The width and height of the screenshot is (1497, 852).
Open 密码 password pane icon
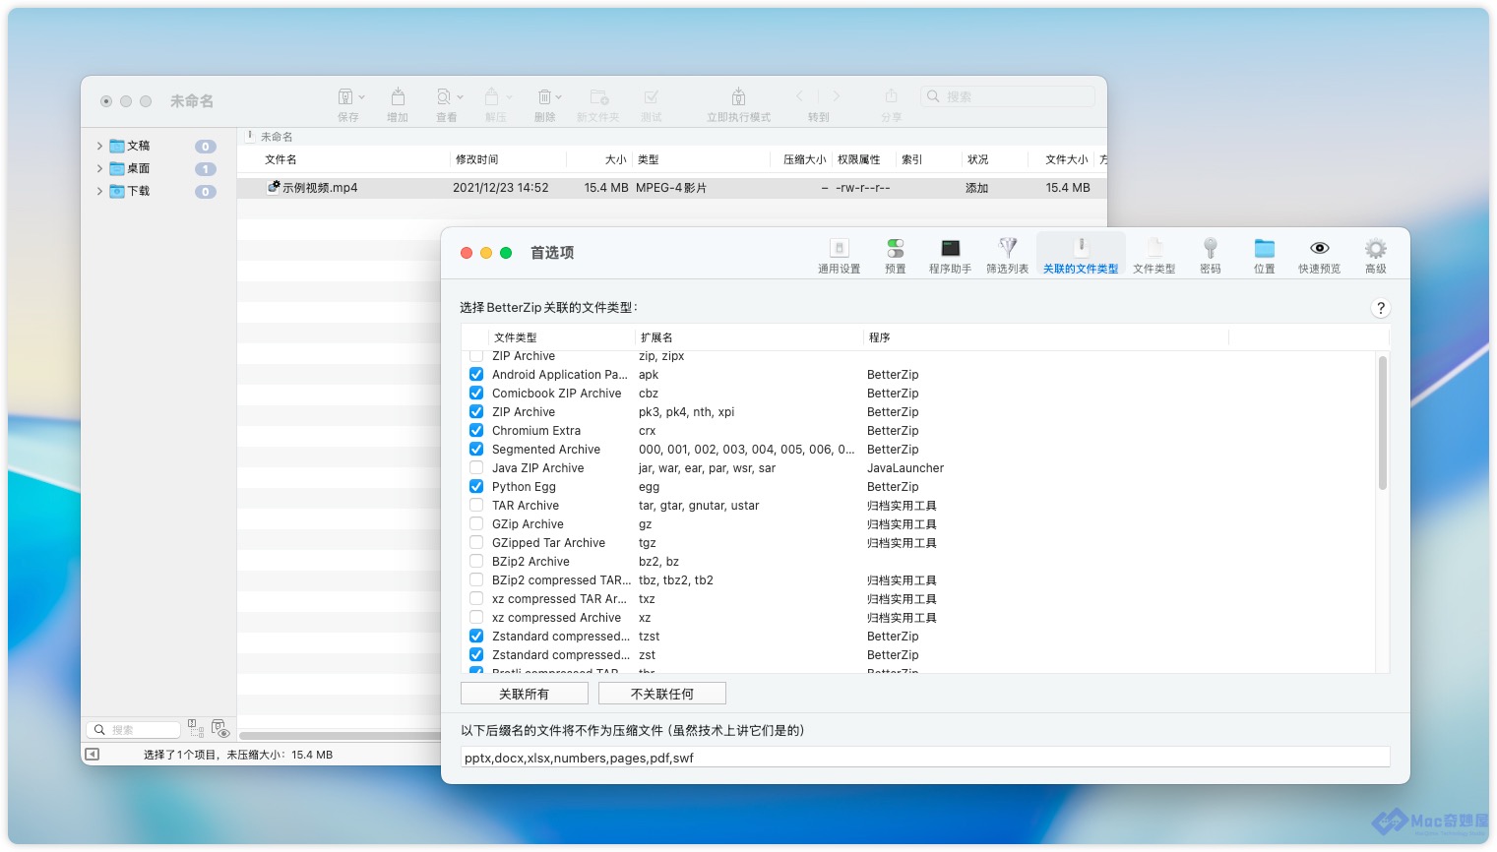[x=1211, y=249]
